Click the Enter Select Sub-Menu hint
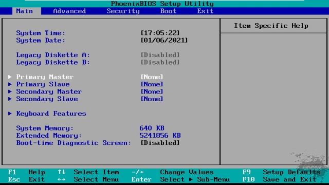 pos(180,179)
